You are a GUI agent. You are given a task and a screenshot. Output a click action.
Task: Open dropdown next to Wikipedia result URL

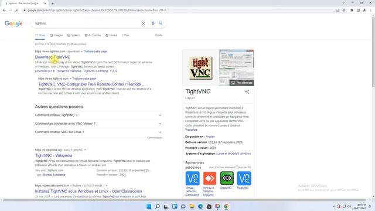[85, 150]
